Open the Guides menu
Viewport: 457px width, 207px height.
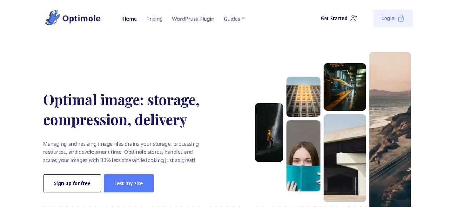(x=234, y=19)
